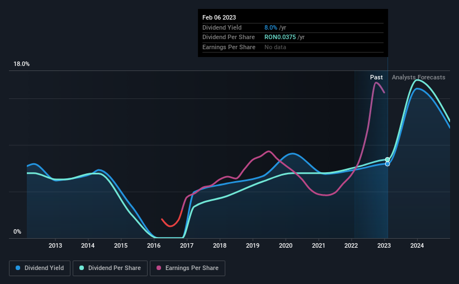This screenshot has height=284, width=459.
Task: Toggle the Dividend Yield legend button
Action: pyautogui.click(x=40, y=268)
